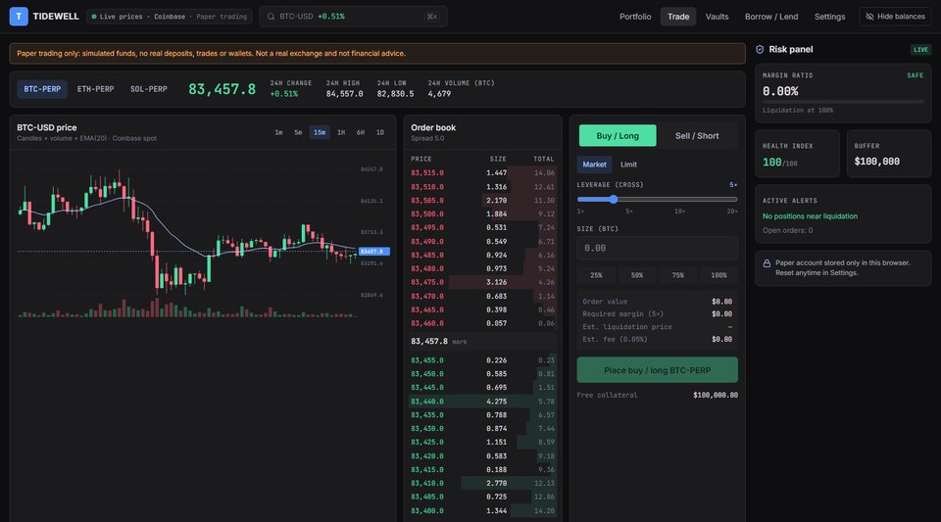The width and height of the screenshot is (941, 522).
Task: Click the 10× mark on leverage slider
Action: 679,212
